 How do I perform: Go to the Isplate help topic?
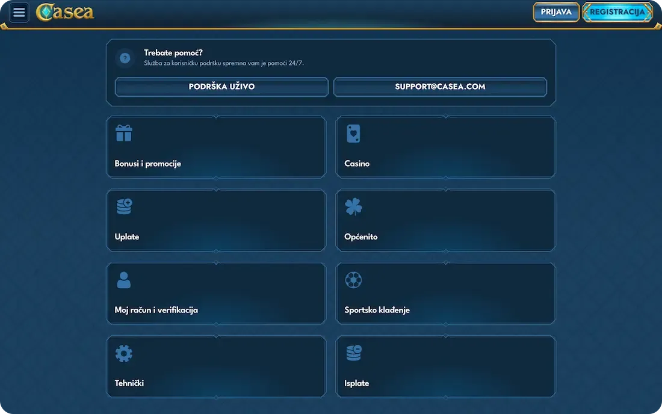(x=445, y=367)
